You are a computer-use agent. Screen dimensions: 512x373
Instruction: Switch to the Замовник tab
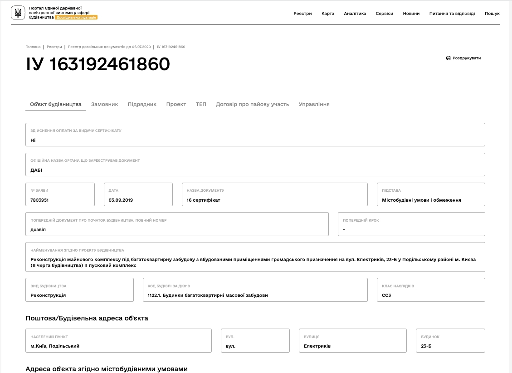coord(104,104)
